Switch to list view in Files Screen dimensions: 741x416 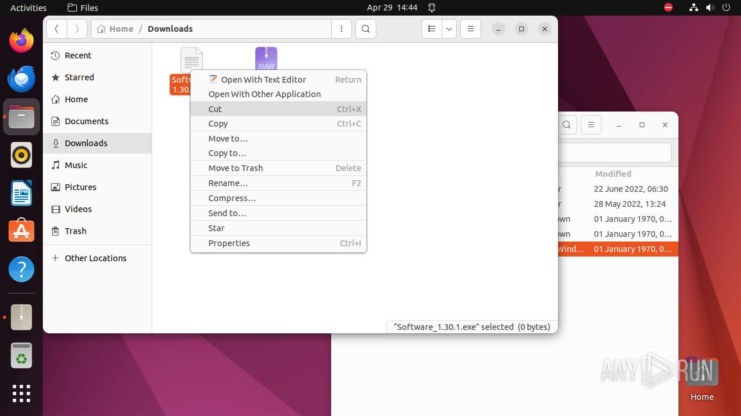coord(432,29)
